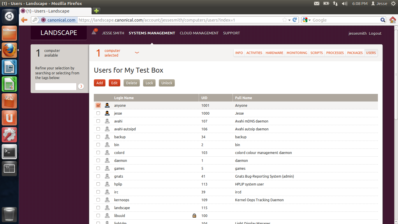Select the avahi user checkbox
The image size is (398, 224).
click(x=98, y=121)
